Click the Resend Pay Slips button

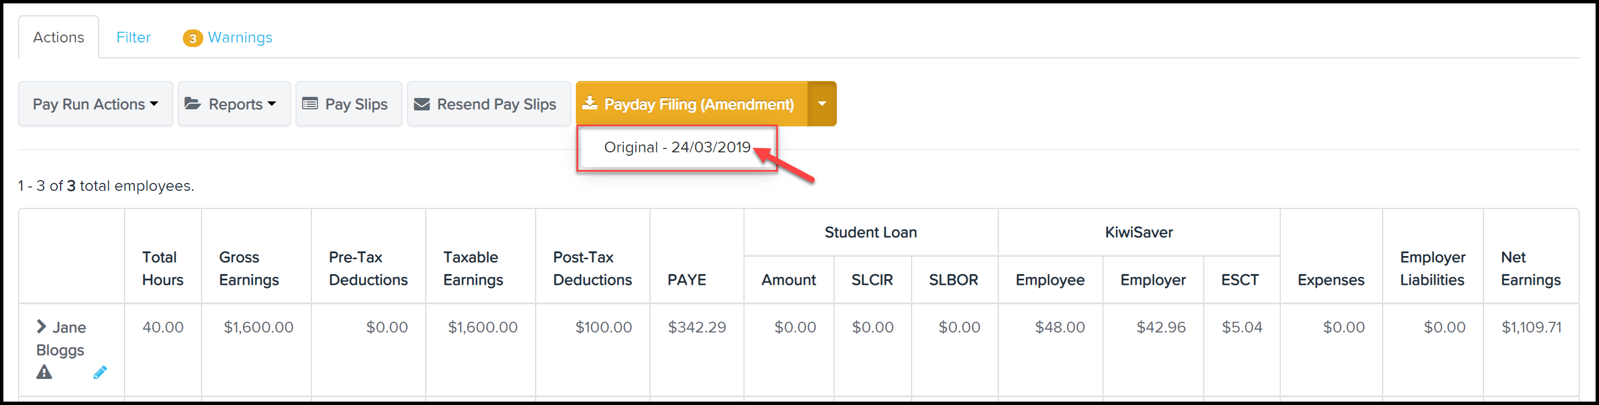[x=489, y=104]
